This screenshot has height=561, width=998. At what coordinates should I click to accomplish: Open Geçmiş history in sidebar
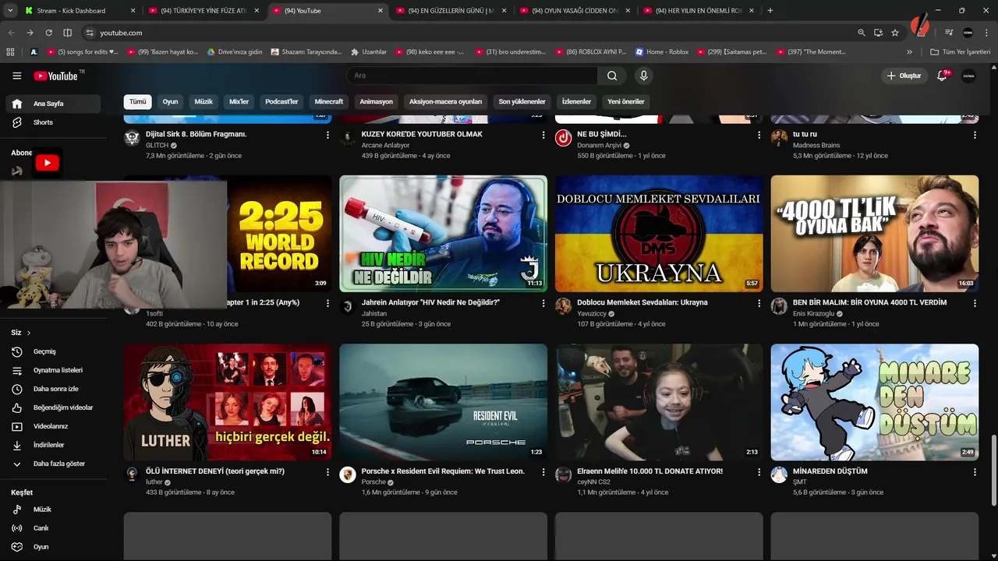click(x=53, y=351)
